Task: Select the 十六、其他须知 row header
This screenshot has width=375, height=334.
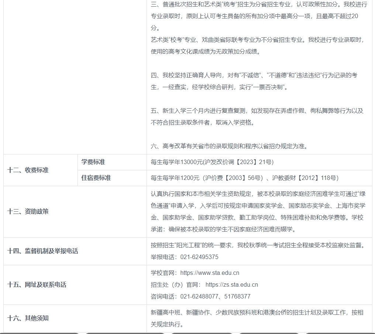Action: click(28, 318)
